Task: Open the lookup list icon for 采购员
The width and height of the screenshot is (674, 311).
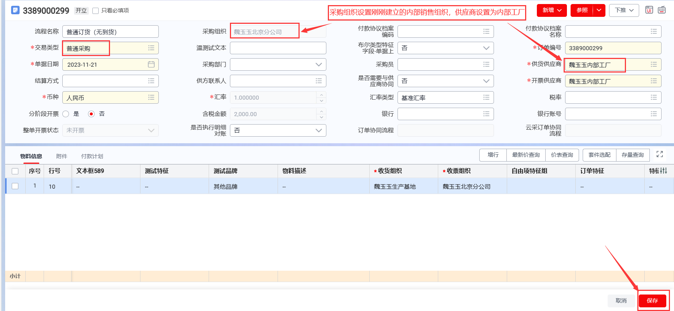Action: tap(486, 64)
